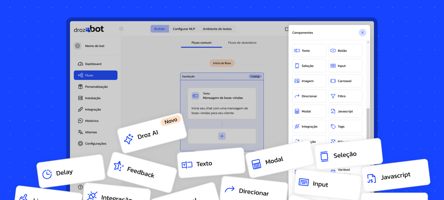The width and height of the screenshot is (444, 200).
Task: Open Histórico in the sidebar
Action: pyautogui.click(x=95, y=121)
